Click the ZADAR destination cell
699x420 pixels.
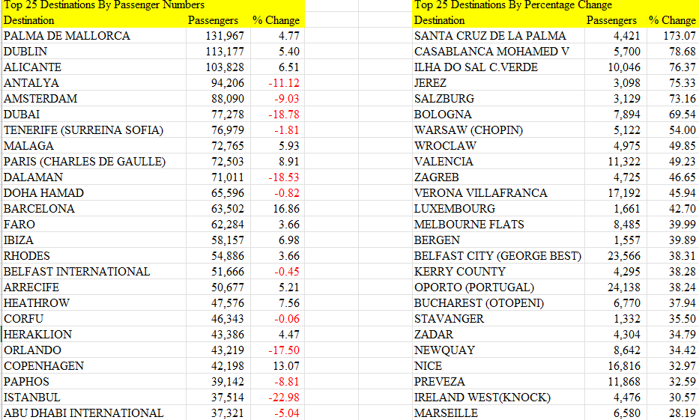[498, 335]
